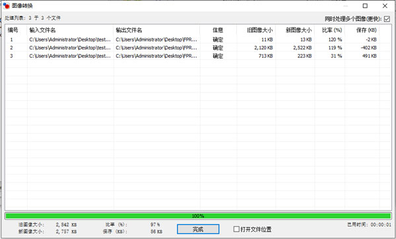
Task: Click the 确定 status in row 2
Action: [218, 47]
